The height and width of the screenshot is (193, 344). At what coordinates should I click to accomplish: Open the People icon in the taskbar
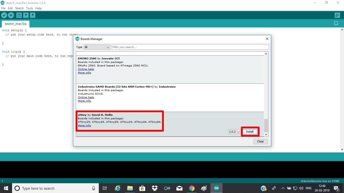(x=274, y=188)
